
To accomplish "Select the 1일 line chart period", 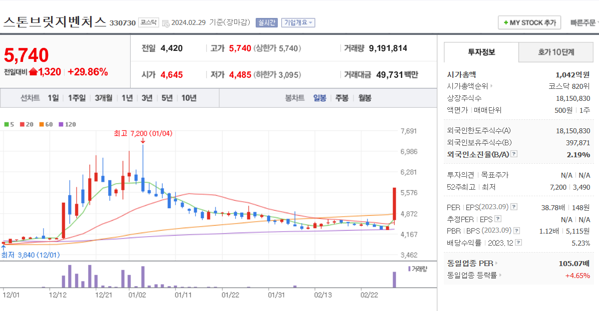I will click(x=53, y=98).
